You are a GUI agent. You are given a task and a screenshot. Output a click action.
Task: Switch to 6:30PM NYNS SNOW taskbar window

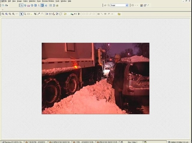[x=60, y=142]
